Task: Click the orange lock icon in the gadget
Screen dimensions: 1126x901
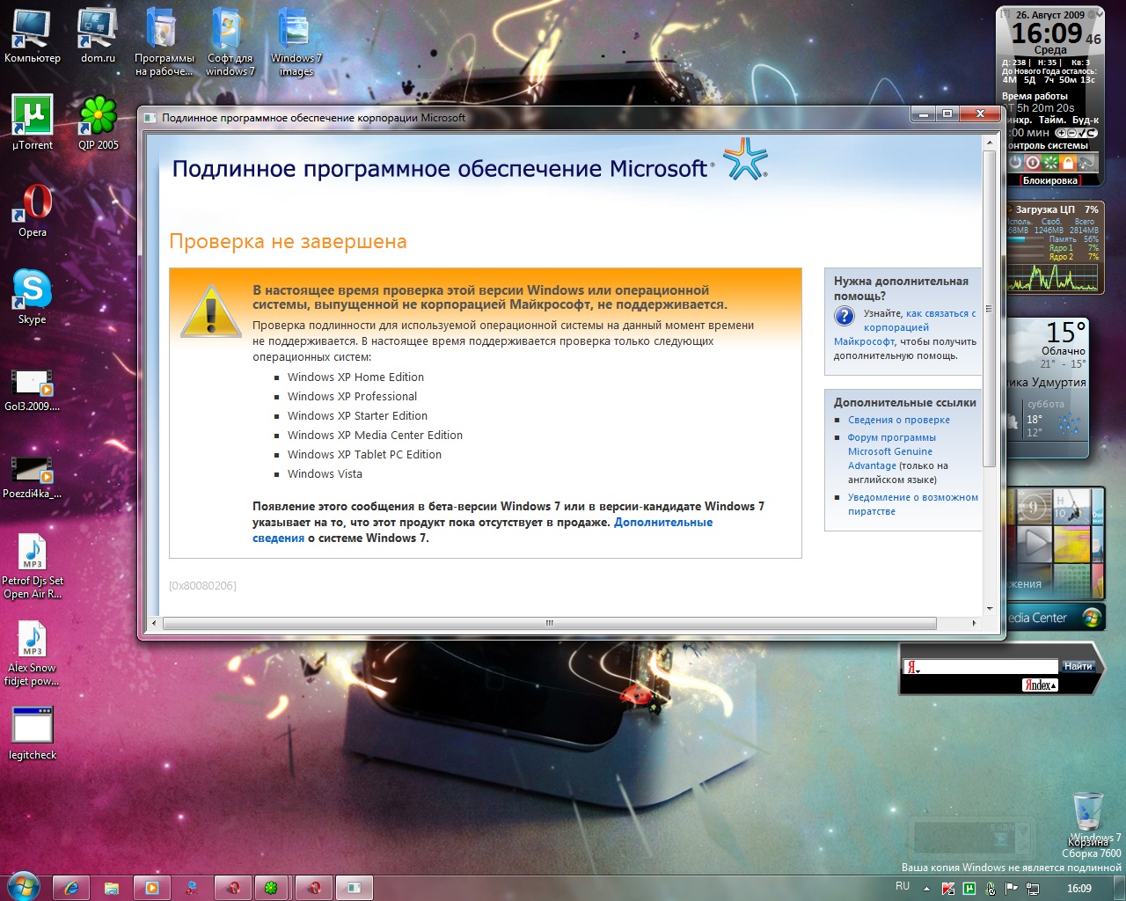Action: (x=1068, y=163)
